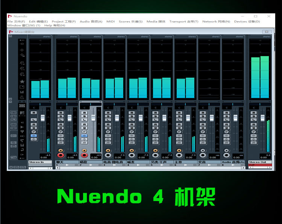The height and width of the screenshot is (224, 282).
Task: Open channel settings 'e' for 聊天 channel
Action: (61, 132)
